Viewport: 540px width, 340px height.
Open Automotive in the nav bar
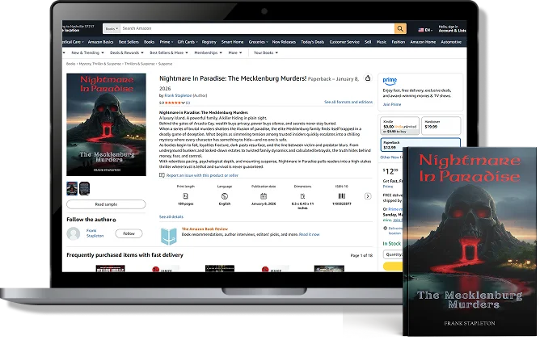(x=451, y=42)
